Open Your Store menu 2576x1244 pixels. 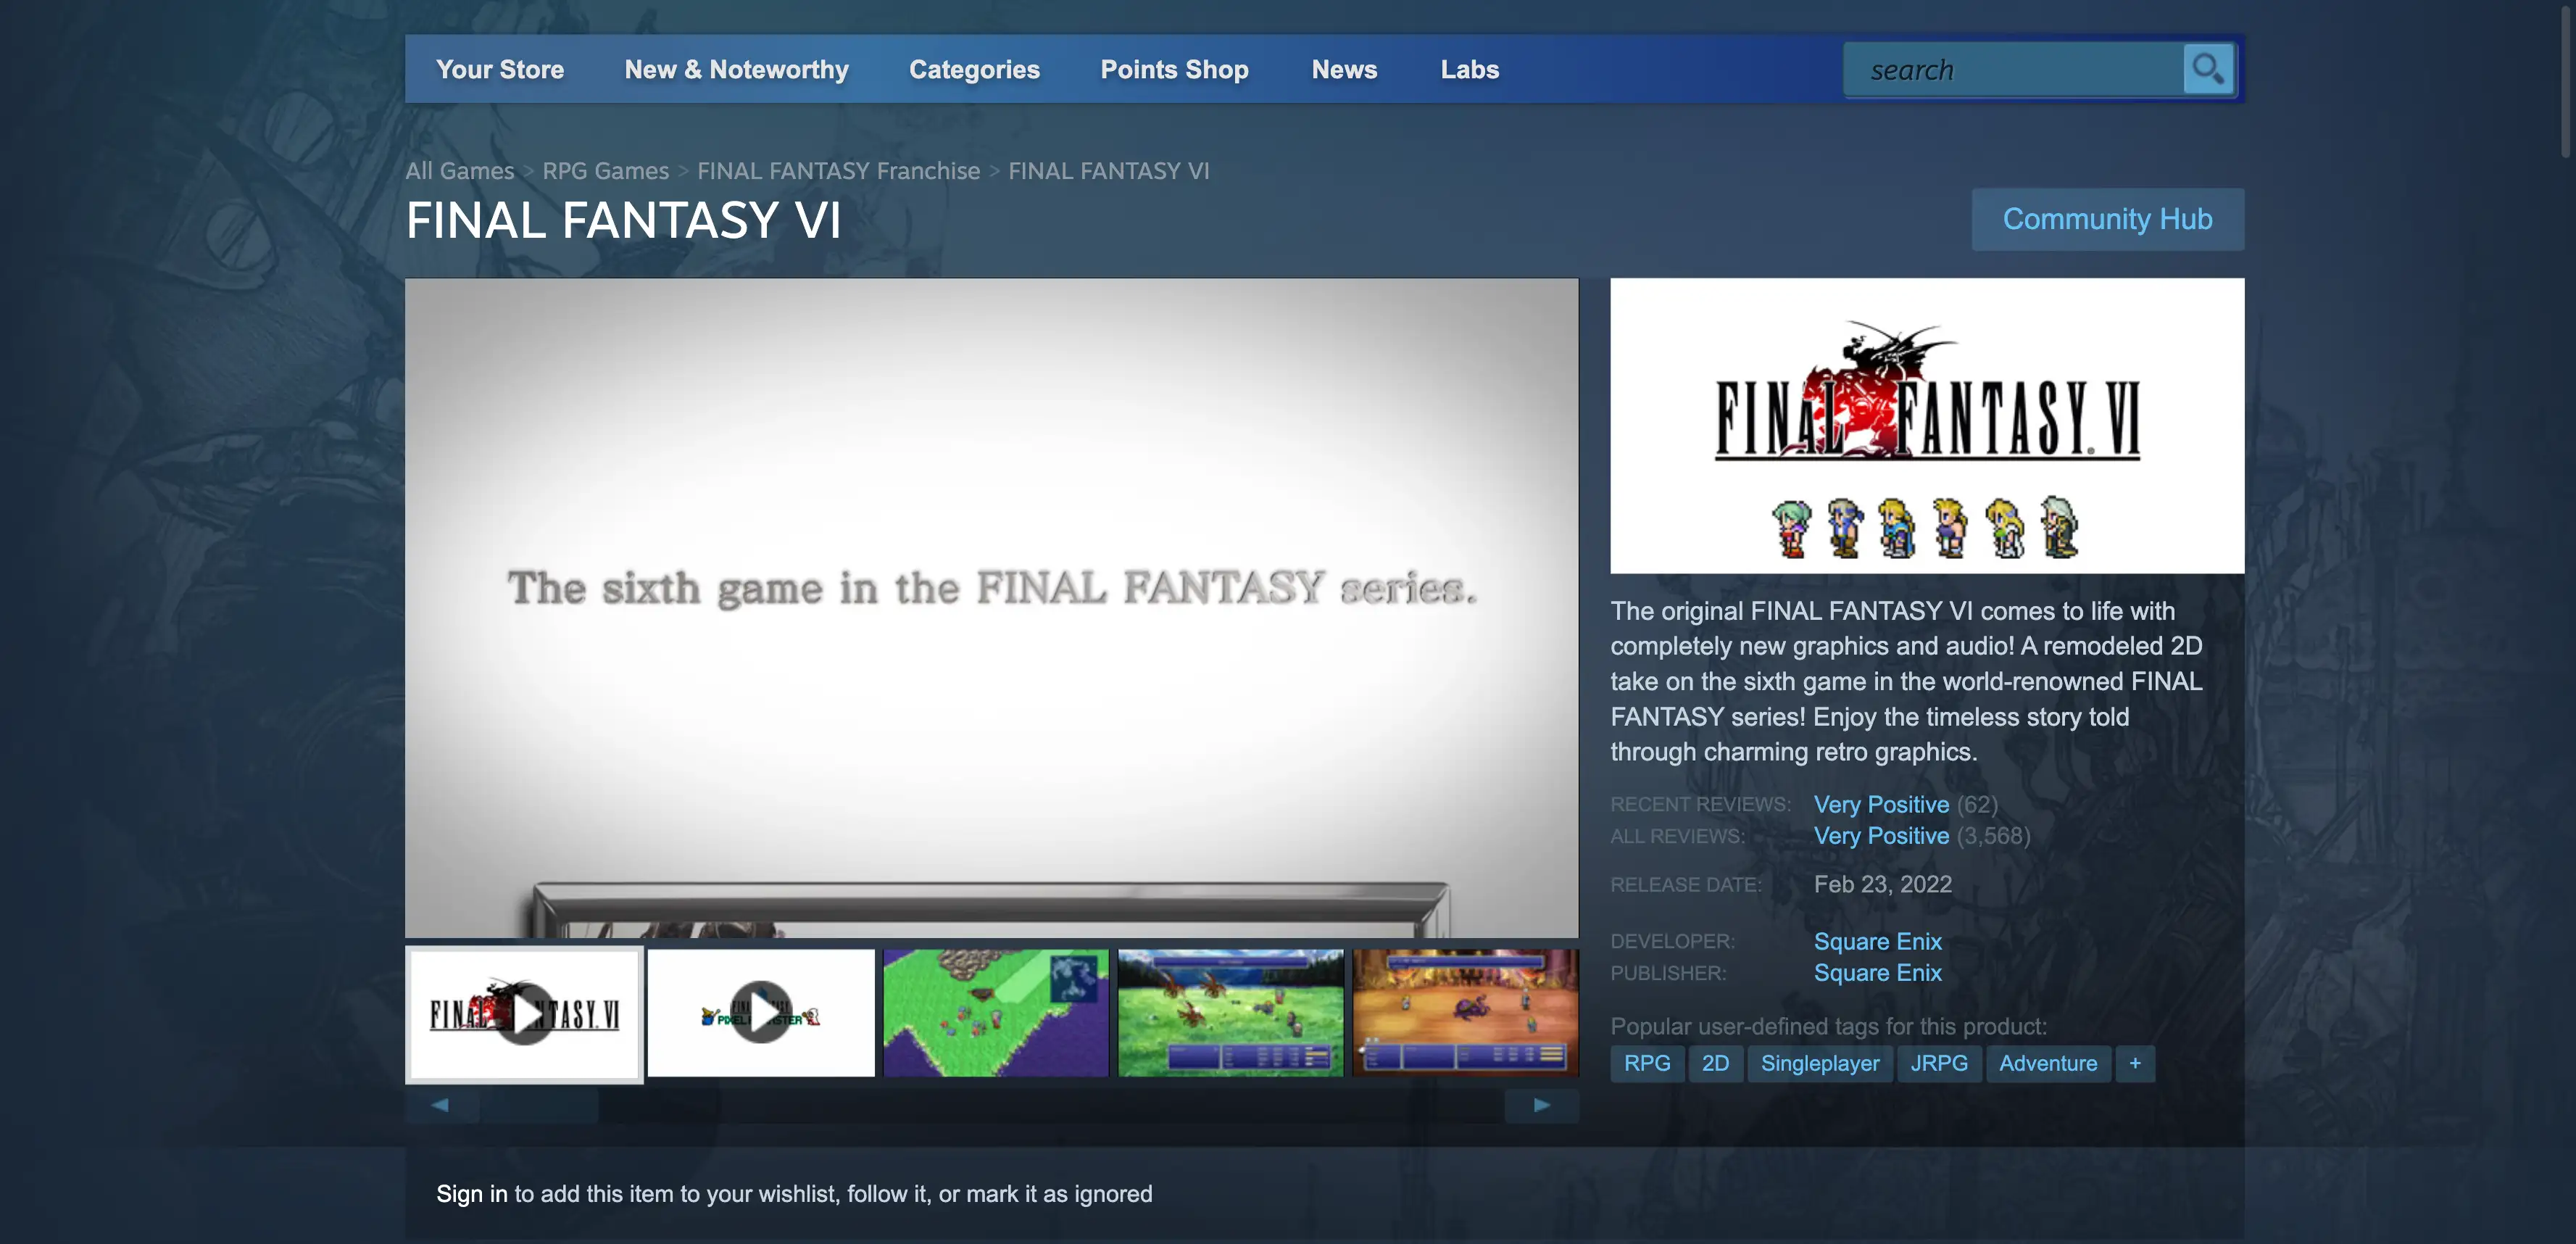(x=500, y=69)
